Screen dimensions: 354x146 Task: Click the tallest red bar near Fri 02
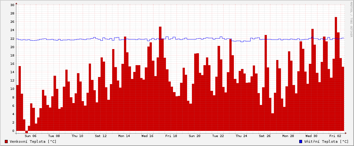point(336,74)
